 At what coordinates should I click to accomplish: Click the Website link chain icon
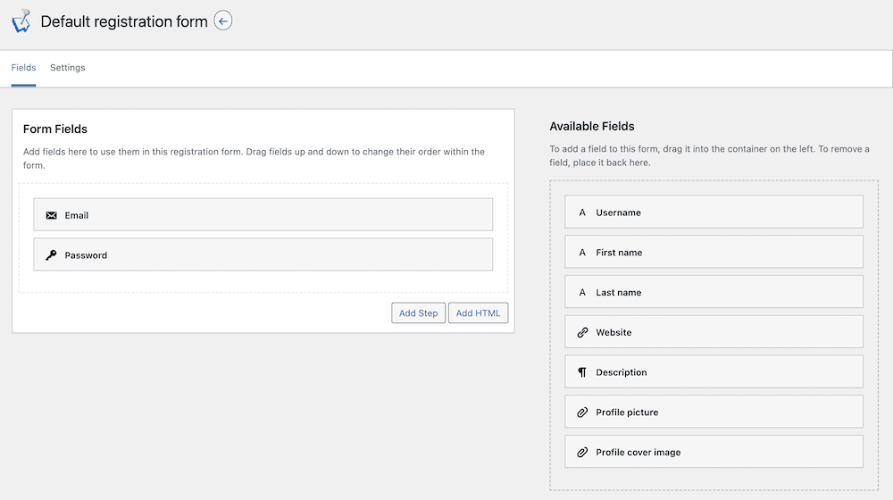pyautogui.click(x=582, y=332)
